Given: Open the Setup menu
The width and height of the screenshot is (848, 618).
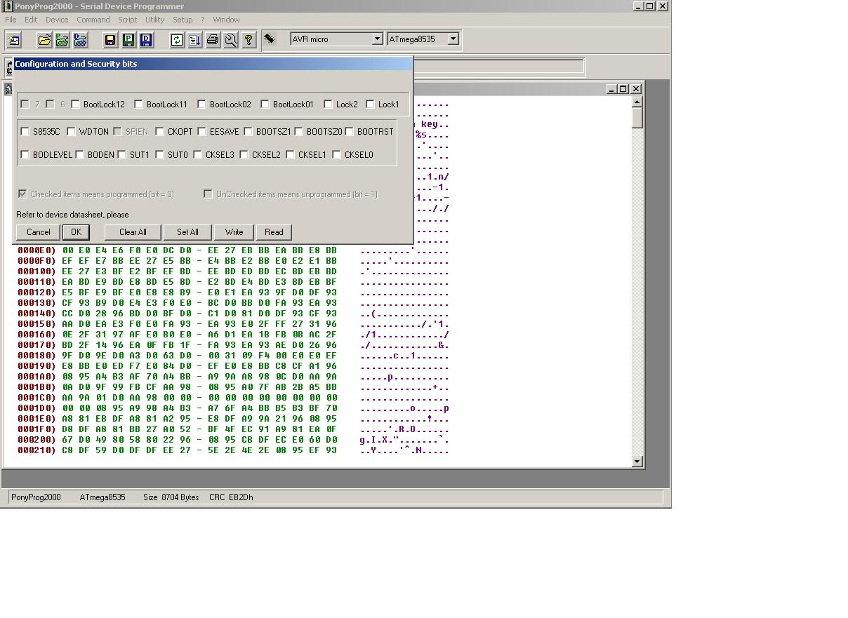Looking at the screenshot, I should 183,20.
